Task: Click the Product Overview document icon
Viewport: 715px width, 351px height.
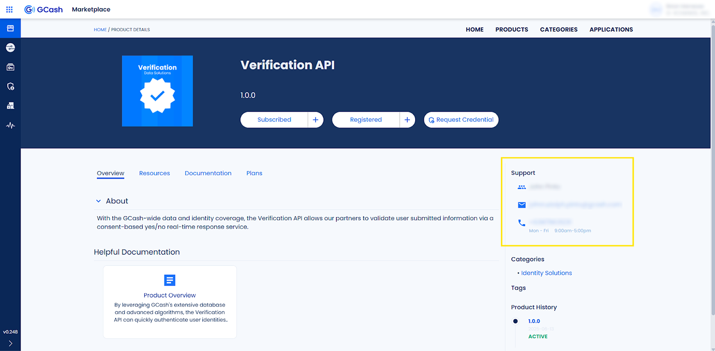Action: (x=170, y=280)
